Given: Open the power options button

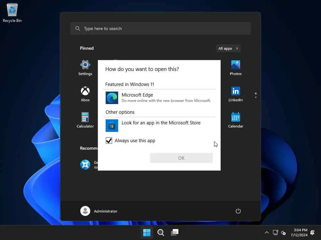Looking at the screenshot, I should pyautogui.click(x=238, y=211).
